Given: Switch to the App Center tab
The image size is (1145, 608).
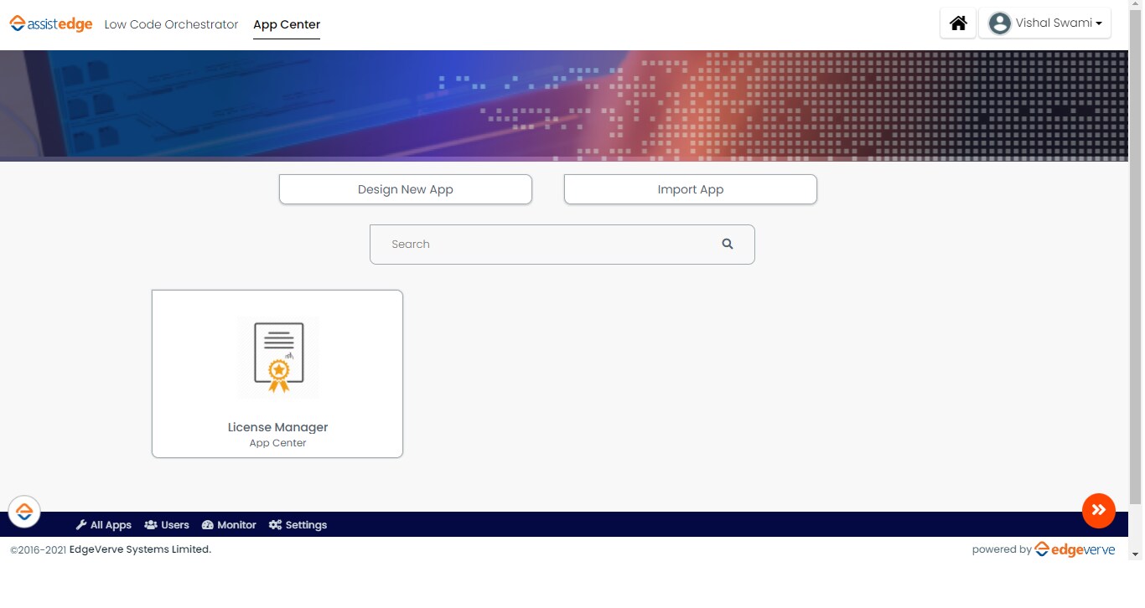Looking at the screenshot, I should 287,24.
